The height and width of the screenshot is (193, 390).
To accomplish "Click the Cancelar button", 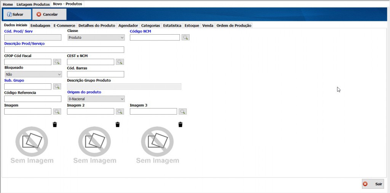I will click(49, 14).
